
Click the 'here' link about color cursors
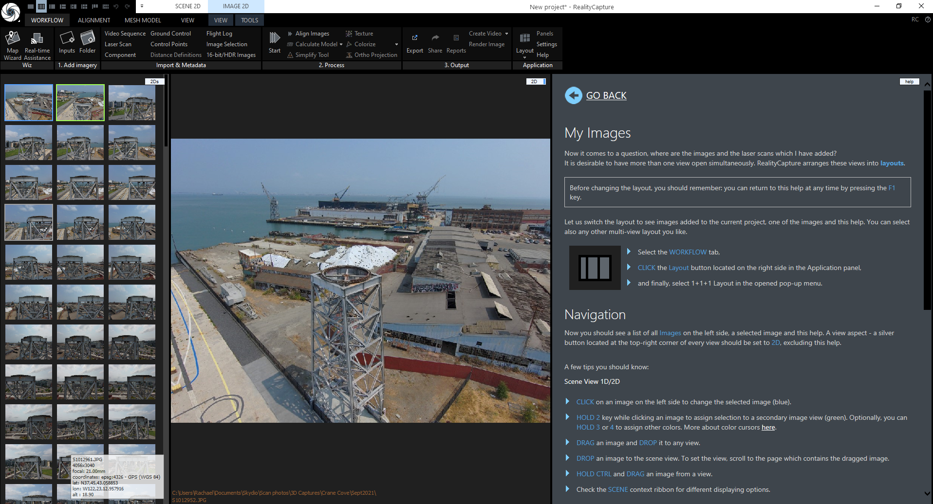point(768,428)
